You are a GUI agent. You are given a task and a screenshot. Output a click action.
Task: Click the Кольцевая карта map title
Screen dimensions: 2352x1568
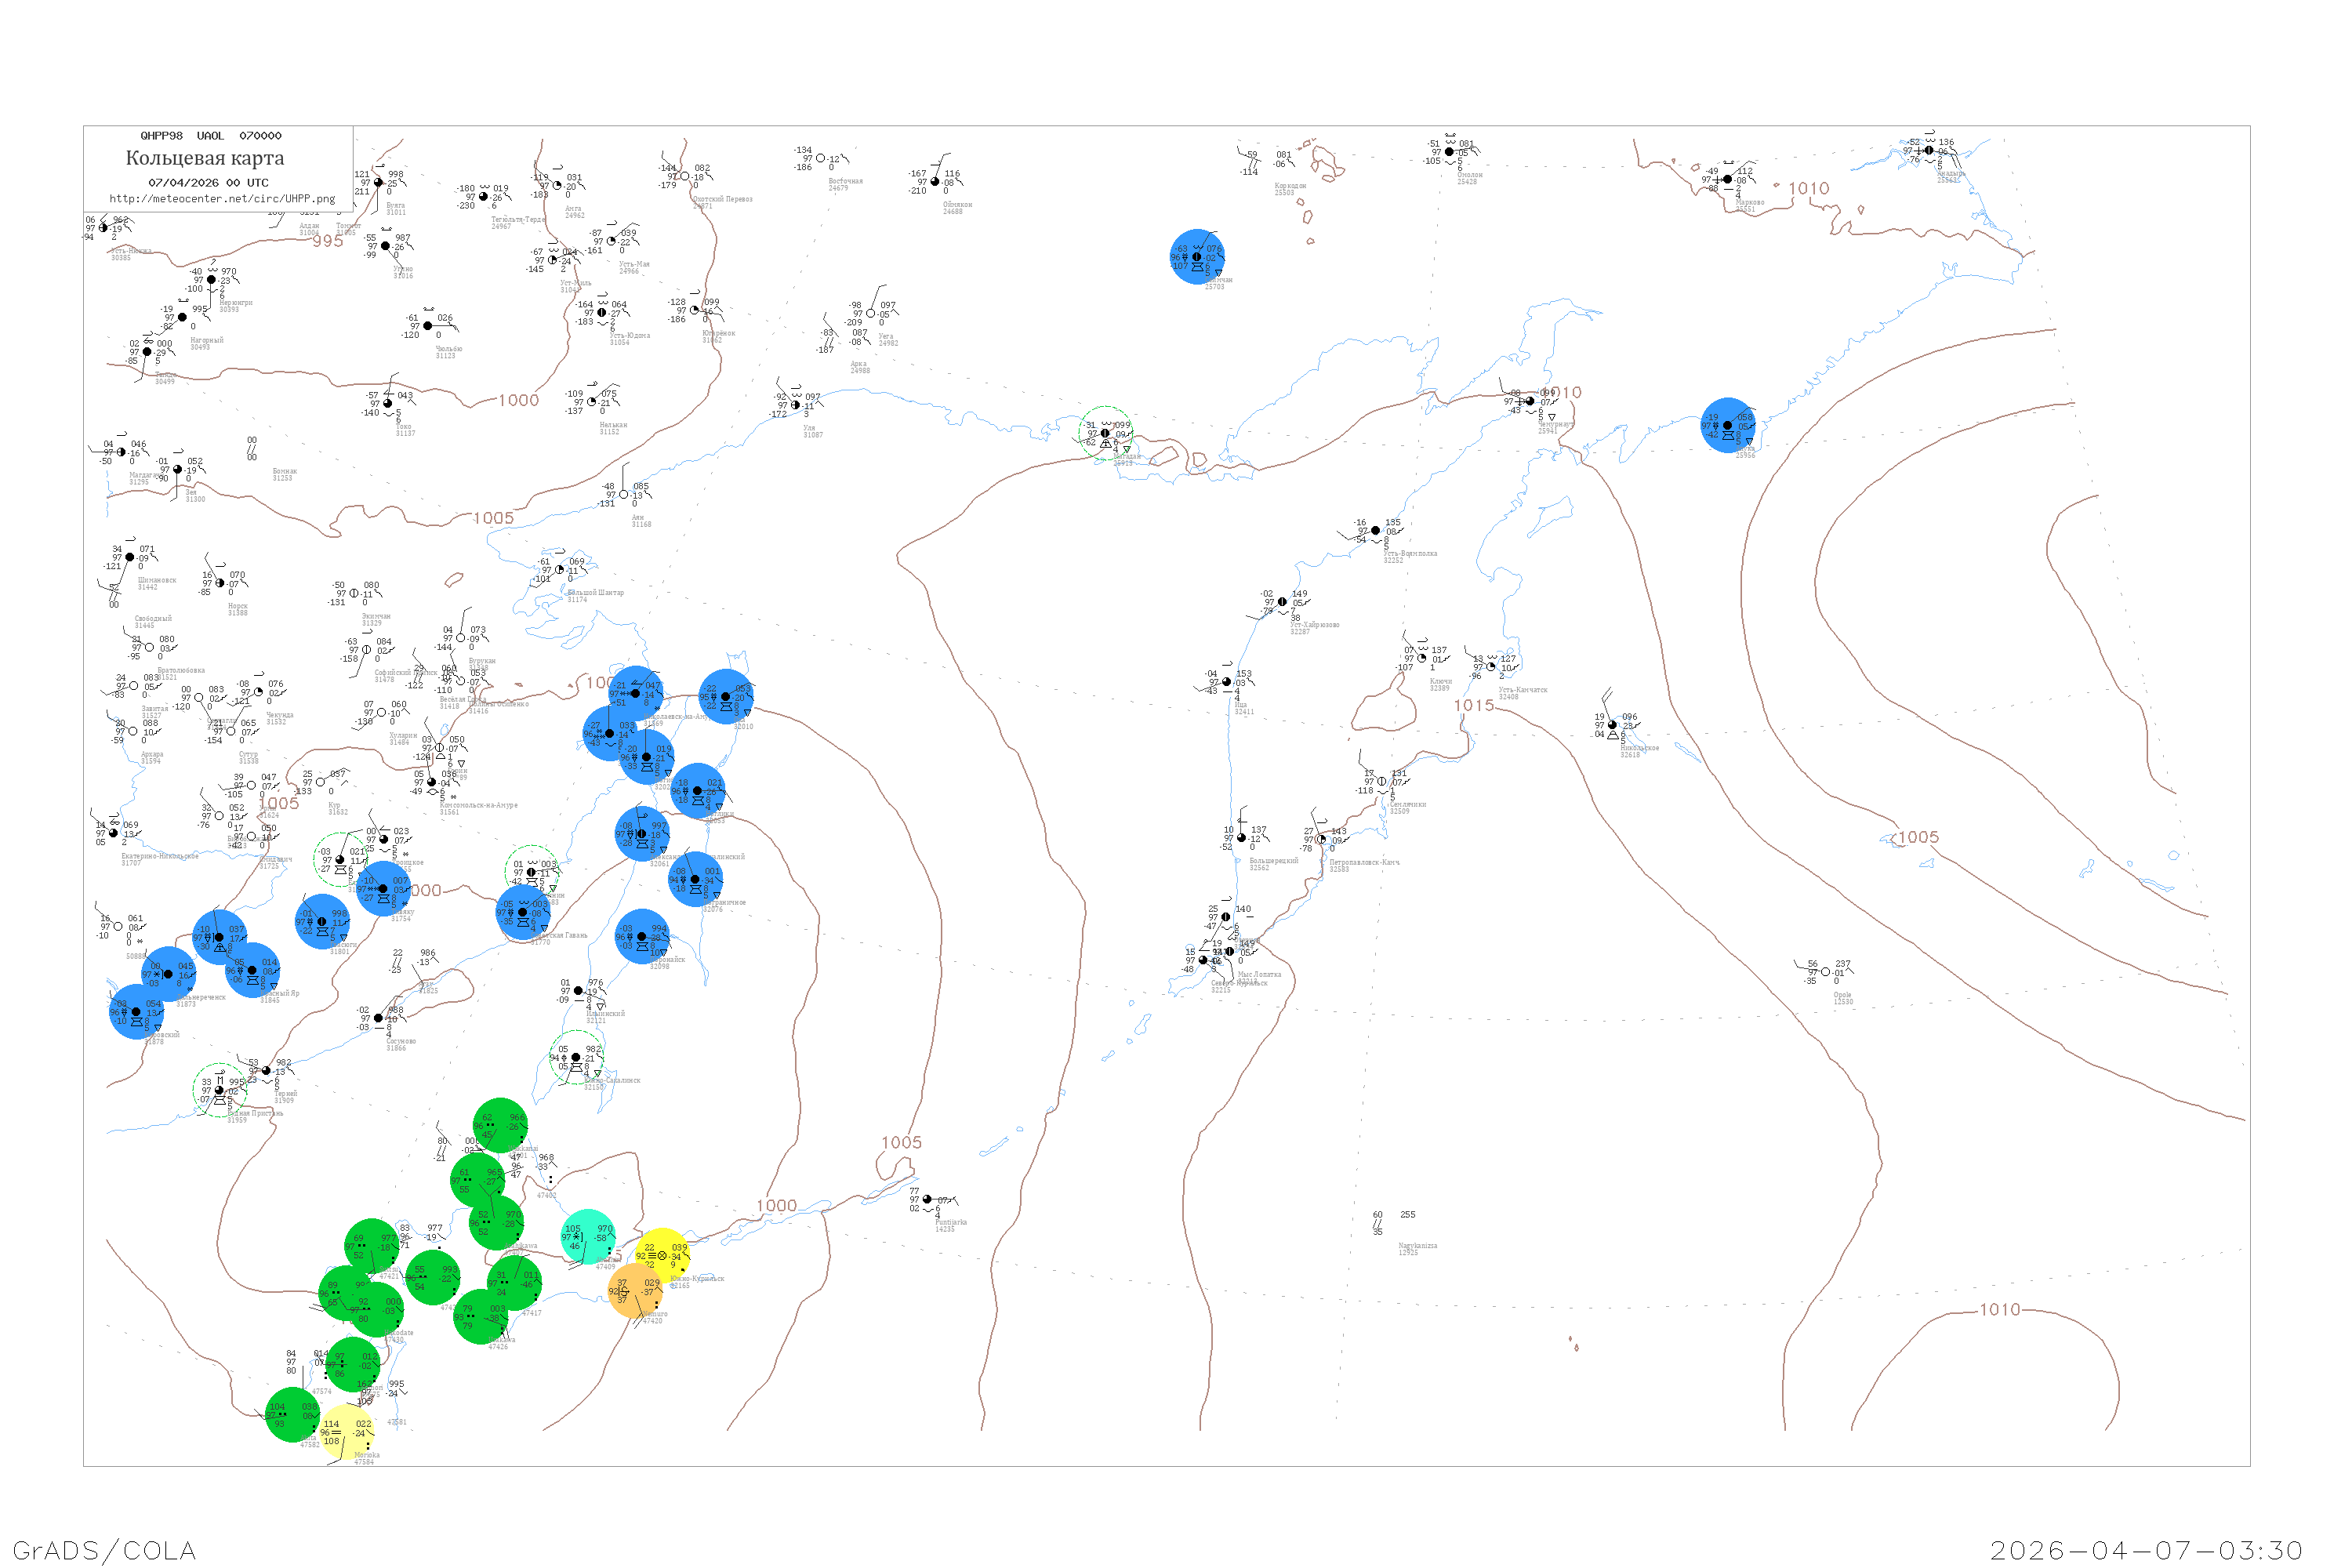(x=205, y=158)
